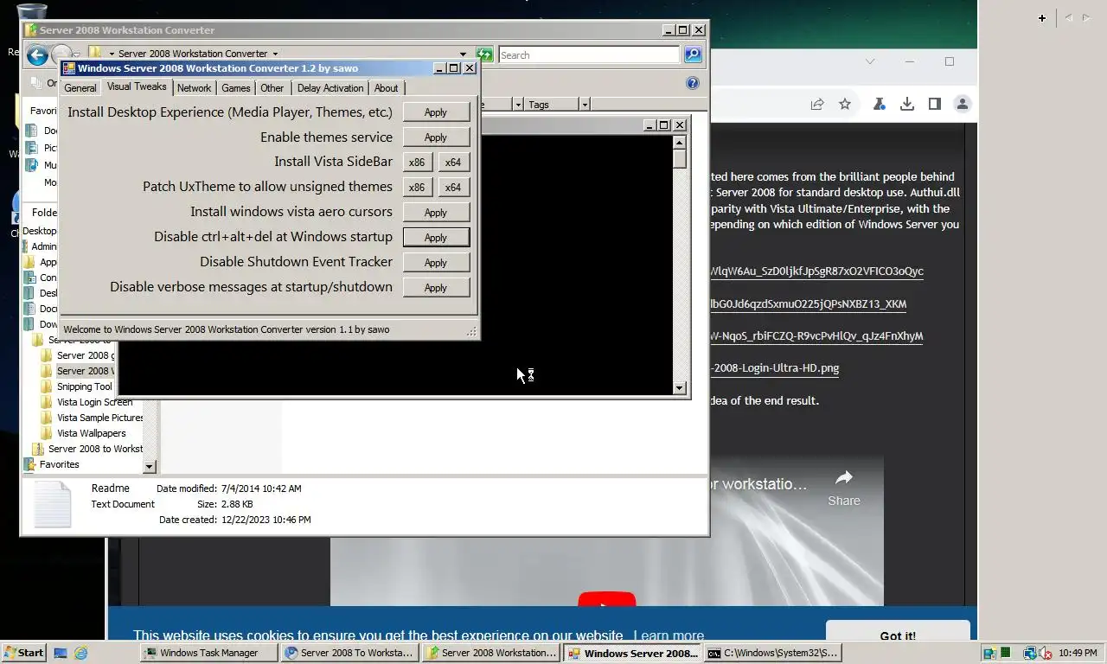Toggle the Chrome side panel icon
The image size is (1107, 664).
[x=935, y=104]
